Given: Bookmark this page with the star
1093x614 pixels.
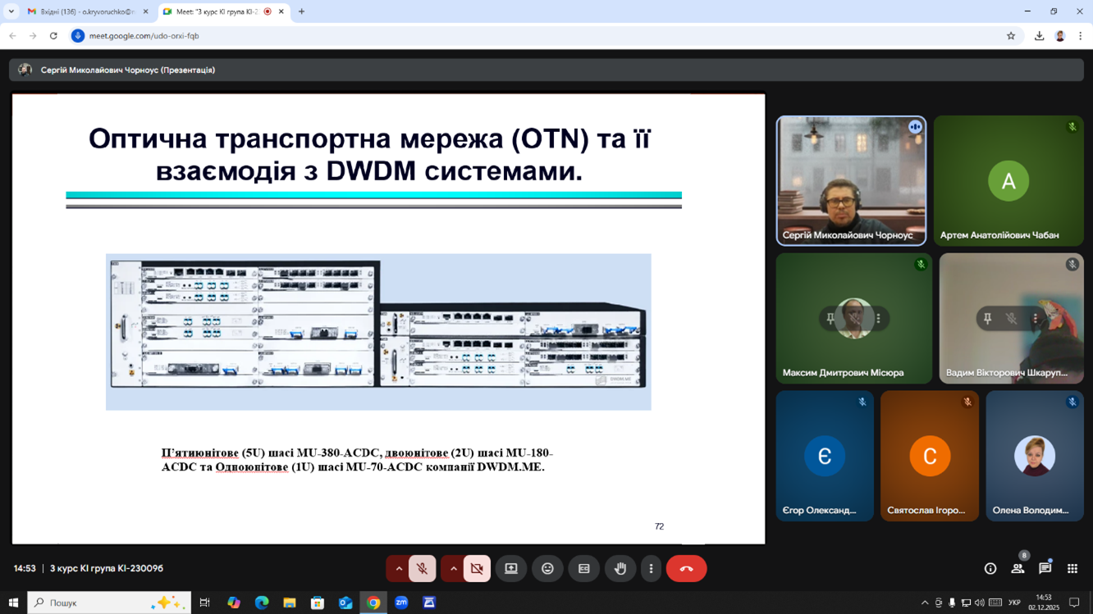Looking at the screenshot, I should [x=1011, y=36].
